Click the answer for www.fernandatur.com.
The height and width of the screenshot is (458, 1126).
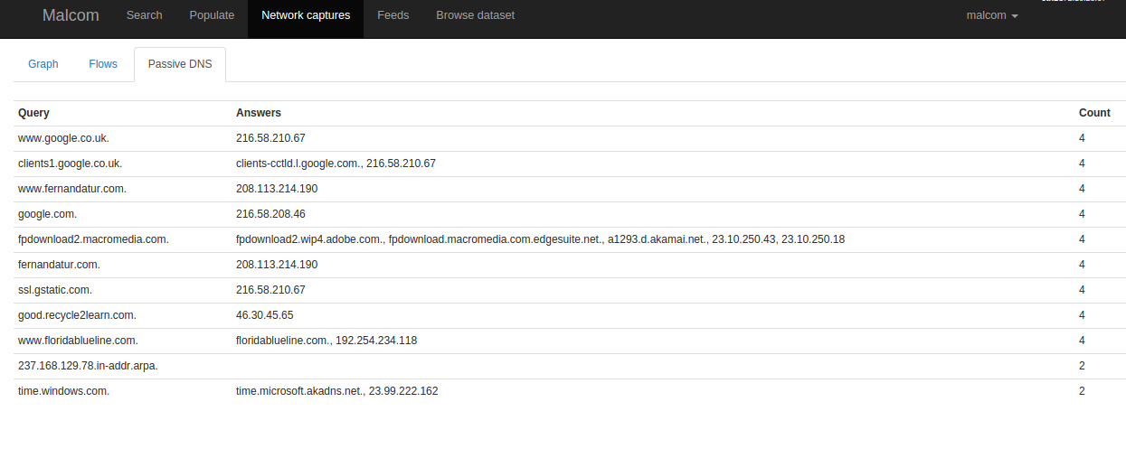pyautogui.click(x=277, y=189)
